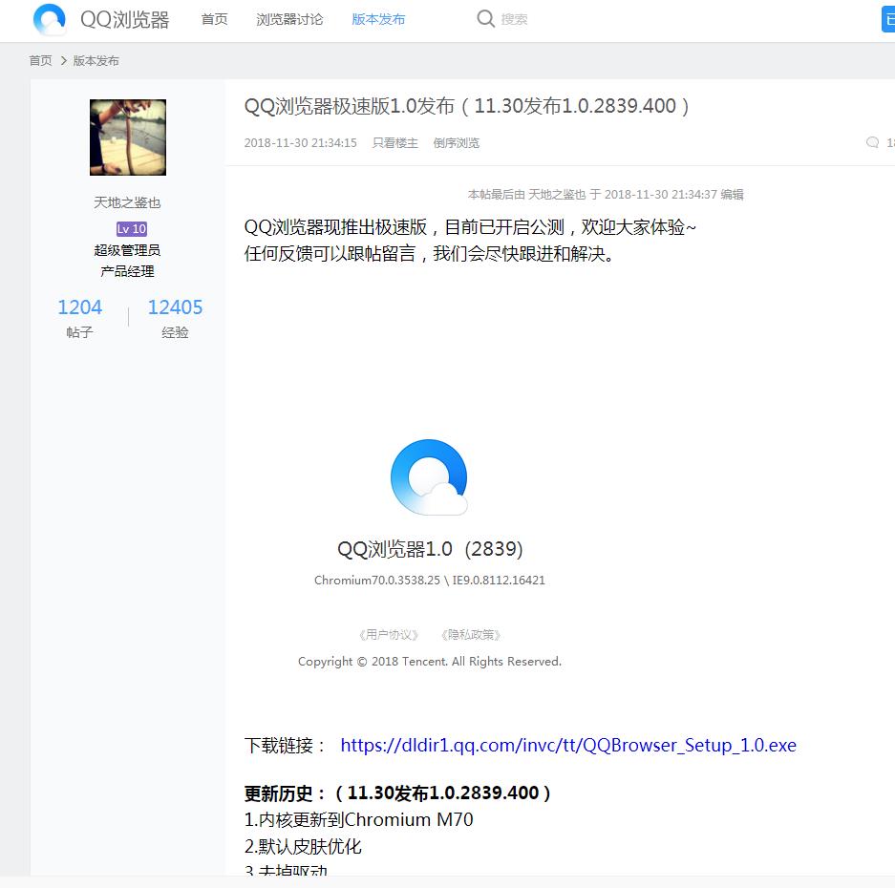Click the QQ浏览器 logo icon in header
This screenshot has width=895, height=888.
[50, 19]
